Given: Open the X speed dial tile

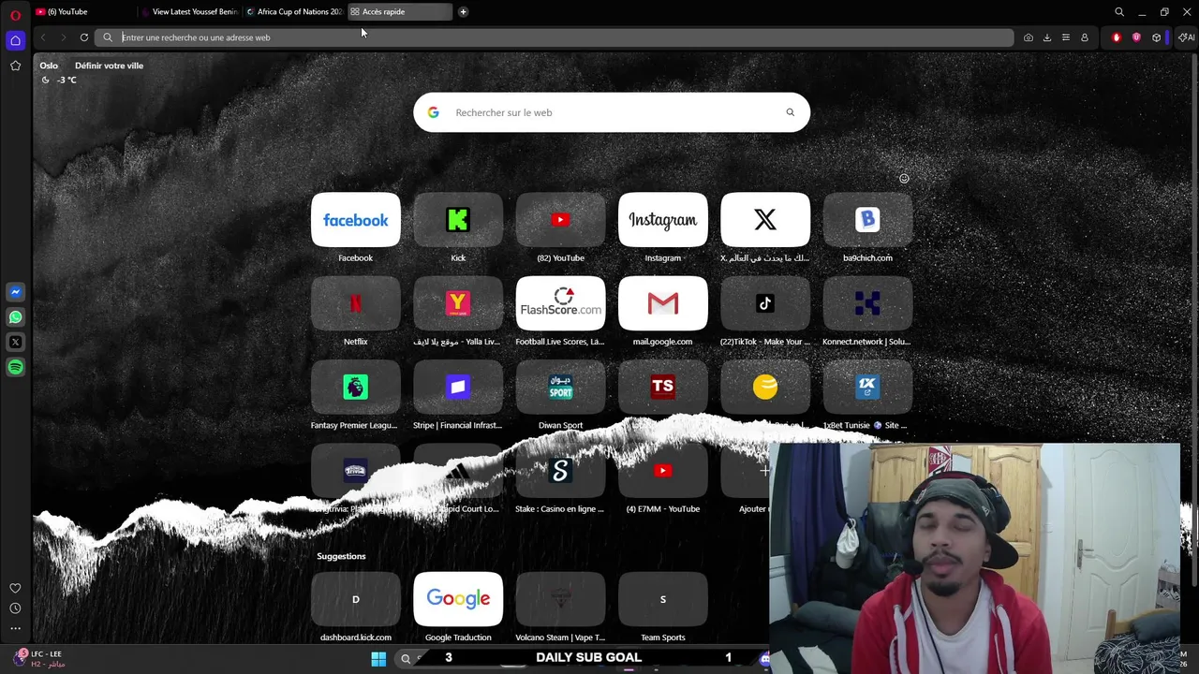Looking at the screenshot, I should [765, 220].
